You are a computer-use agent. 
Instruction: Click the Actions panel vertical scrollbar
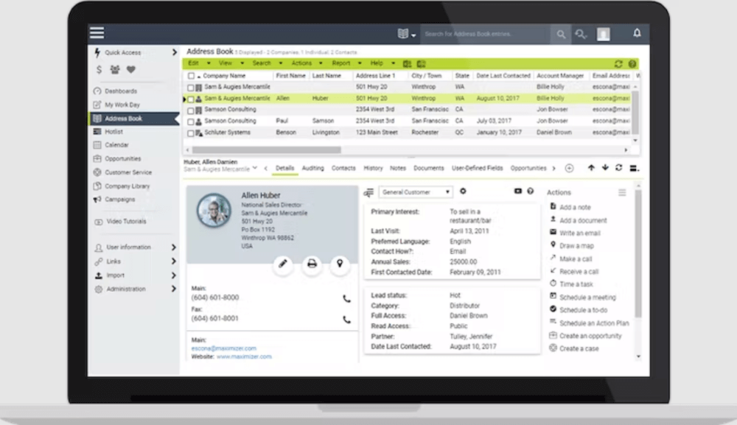pyautogui.click(x=638, y=253)
